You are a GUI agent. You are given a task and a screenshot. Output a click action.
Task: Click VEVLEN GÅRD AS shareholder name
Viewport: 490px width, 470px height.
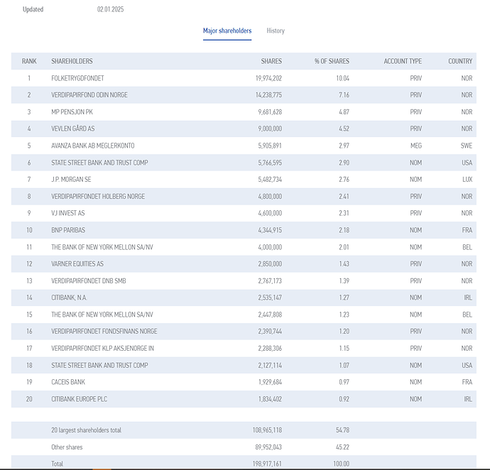73,129
